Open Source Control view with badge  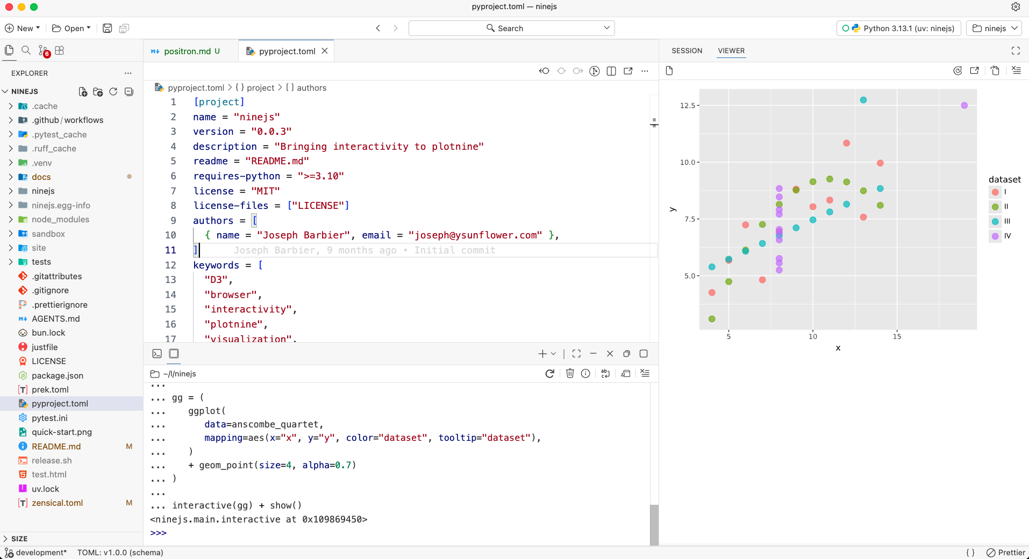(x=44, y=51)
